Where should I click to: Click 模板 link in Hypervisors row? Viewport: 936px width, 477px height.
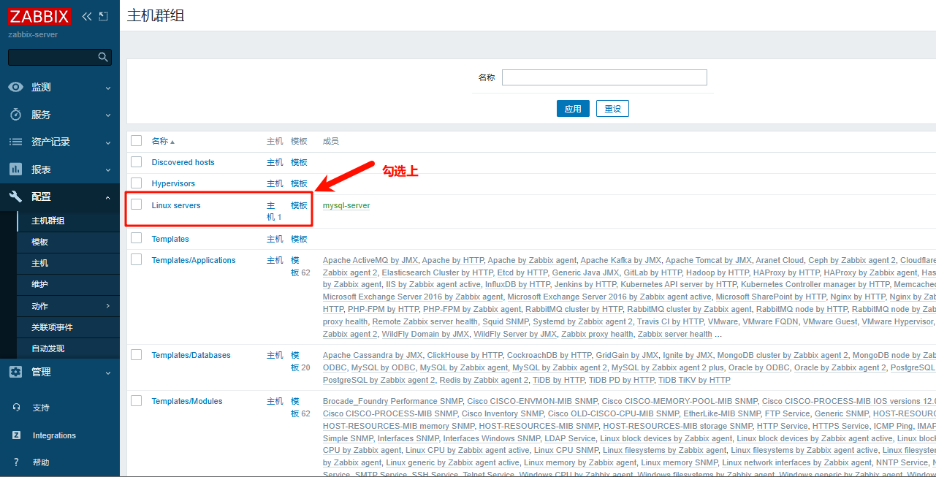coord(299,183)
